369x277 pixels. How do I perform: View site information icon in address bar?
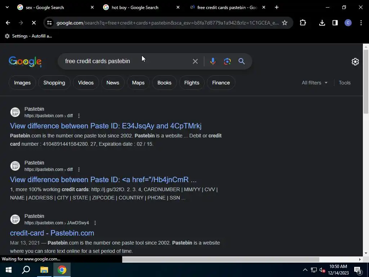click(x=49, y=23)
